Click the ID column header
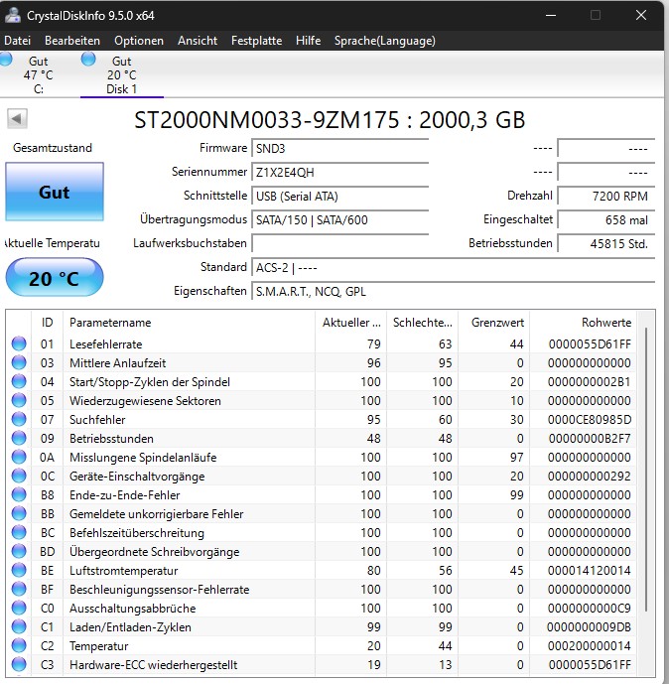 coord(47,323)
